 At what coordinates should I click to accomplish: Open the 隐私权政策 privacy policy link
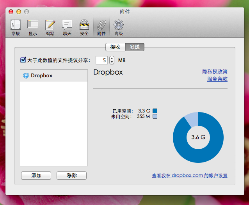point(215,72)
